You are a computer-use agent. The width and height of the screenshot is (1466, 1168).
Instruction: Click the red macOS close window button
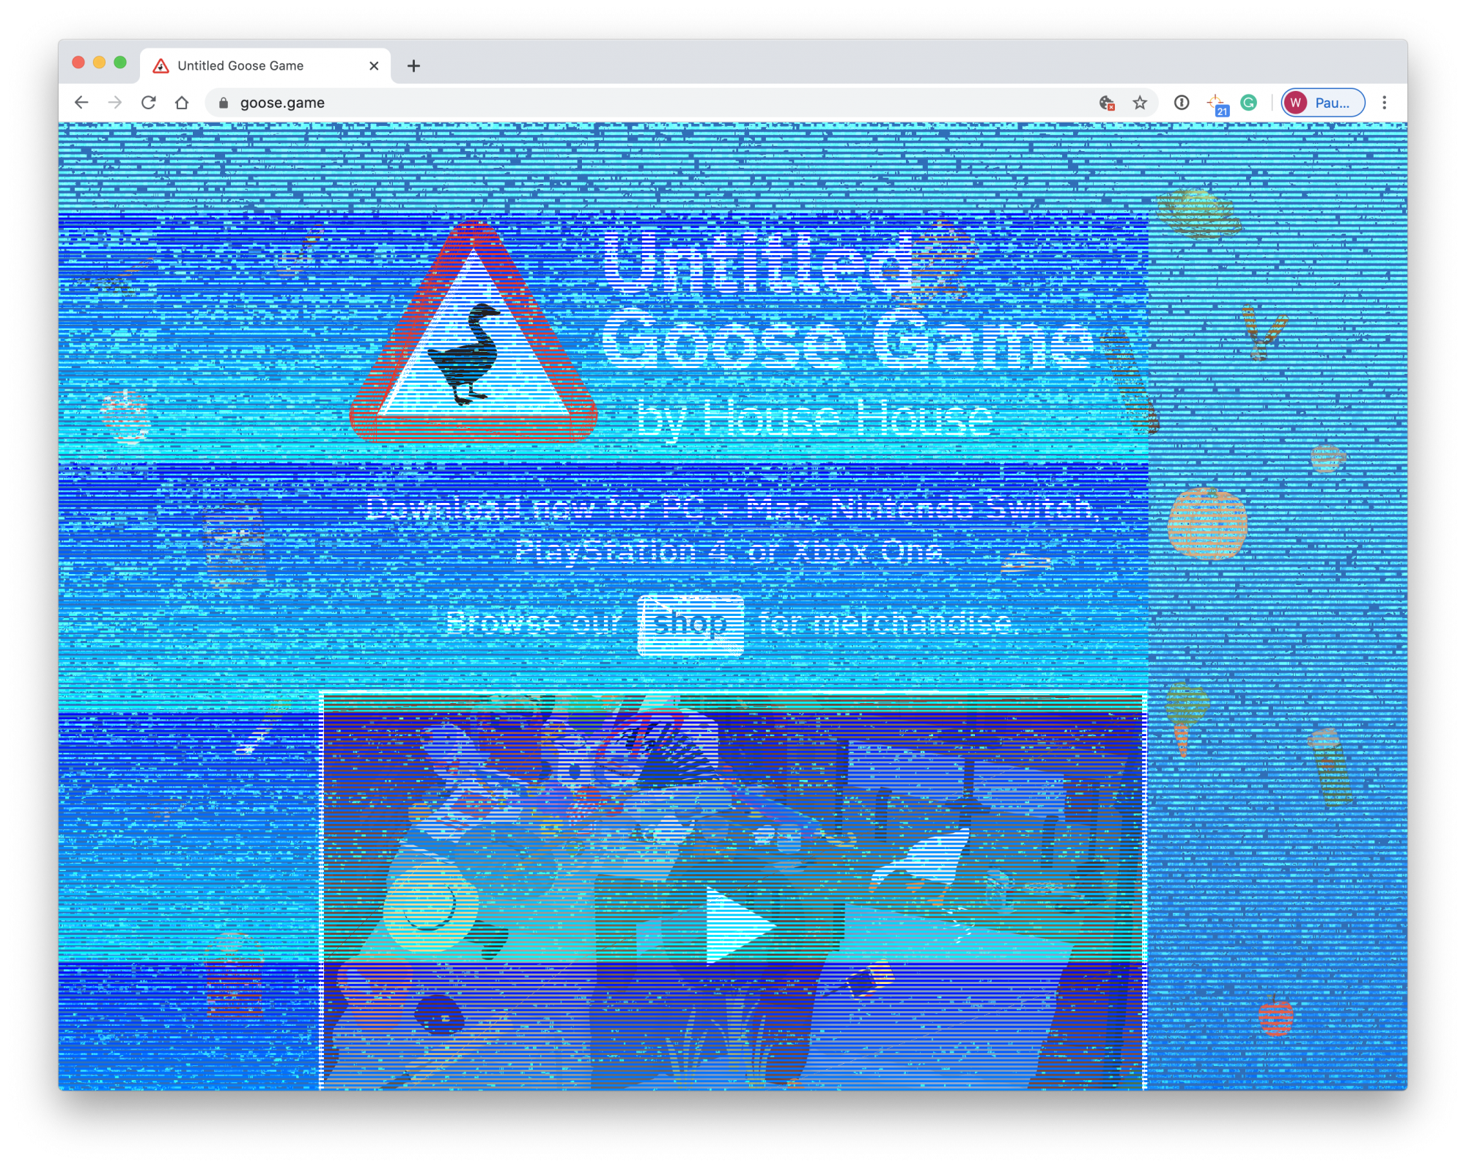pos(78,62)
